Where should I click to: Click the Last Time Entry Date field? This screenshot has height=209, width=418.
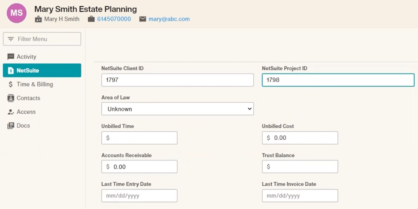point(139,196)
